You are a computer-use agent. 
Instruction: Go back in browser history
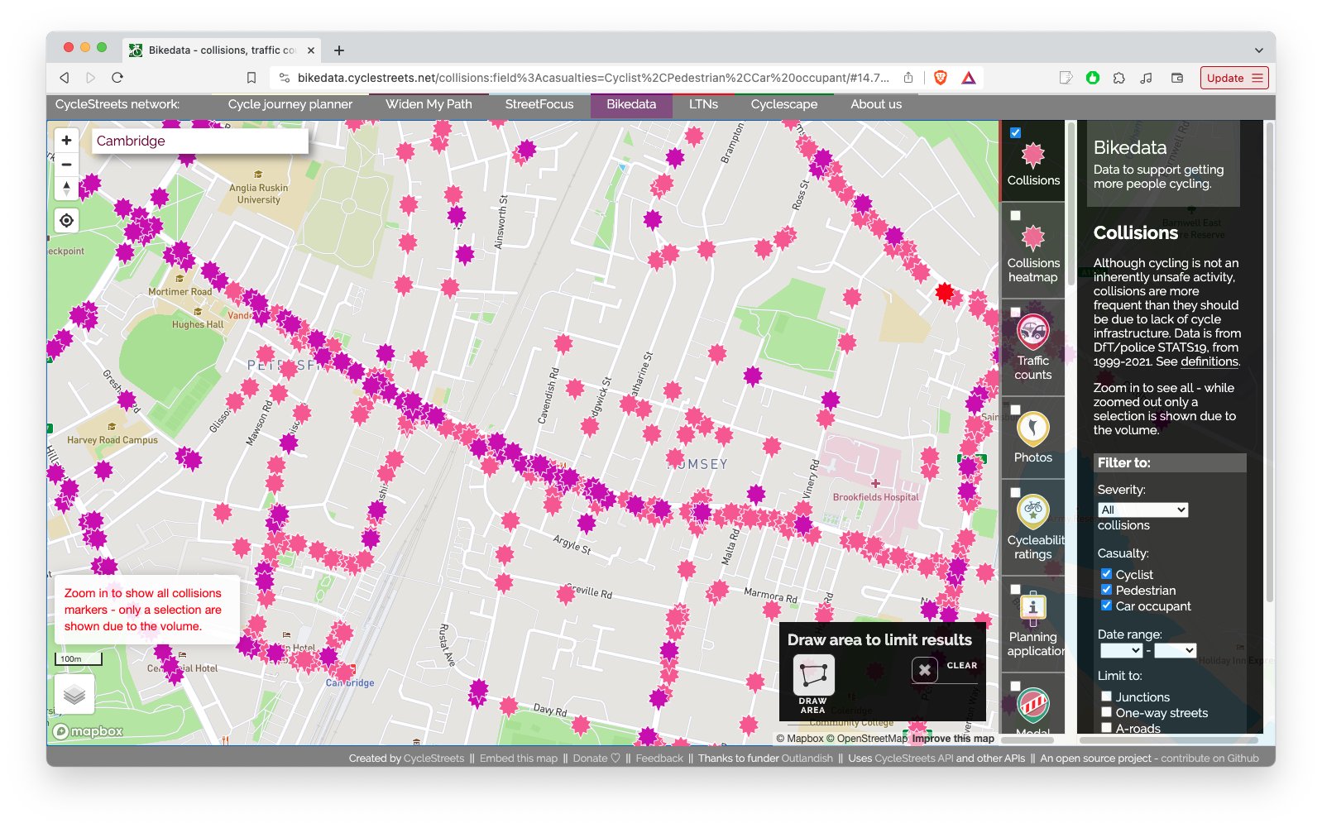click(65, 78)
